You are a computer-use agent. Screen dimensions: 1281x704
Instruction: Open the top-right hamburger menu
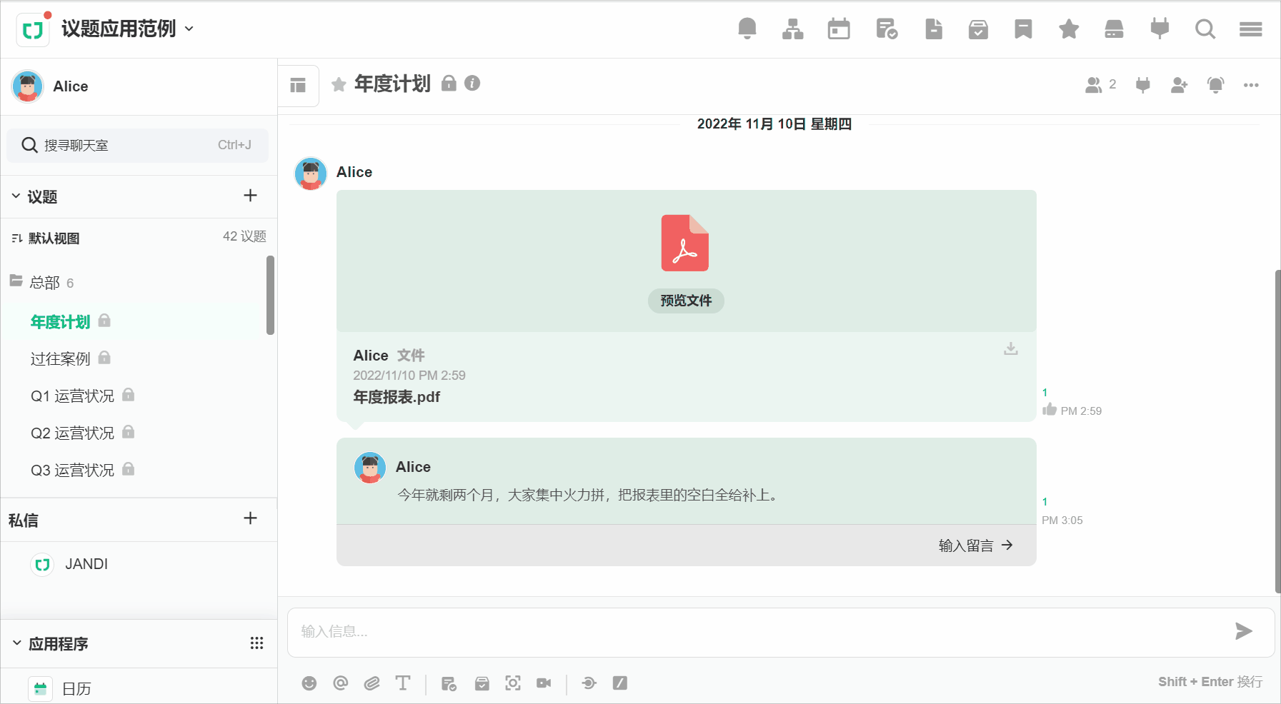tap(1250, 29)
